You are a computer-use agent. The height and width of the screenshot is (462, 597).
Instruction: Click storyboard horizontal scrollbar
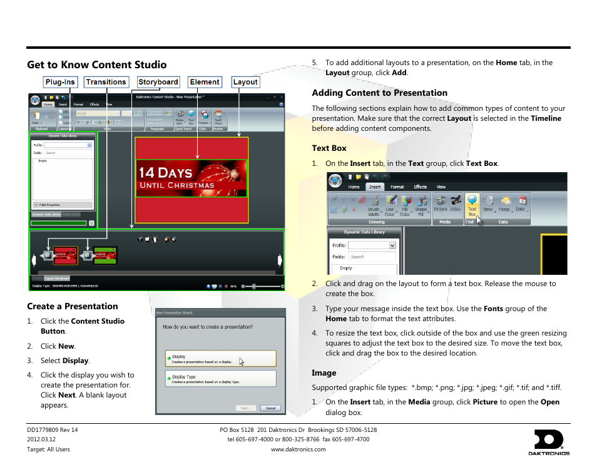click(x=157, y=272)
